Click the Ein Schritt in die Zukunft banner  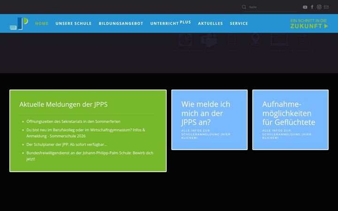pyautogui.click(x=309, y=24)
